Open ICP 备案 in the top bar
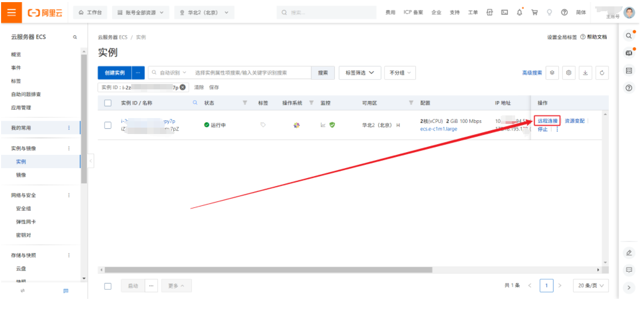Viewport: 641px width, 309px height. click(x=413, y=12)
